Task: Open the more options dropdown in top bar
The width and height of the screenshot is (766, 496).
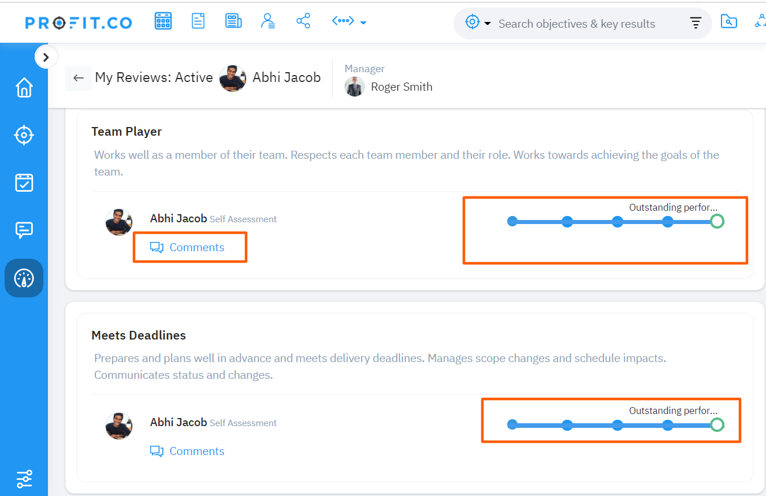Action: 349,22
